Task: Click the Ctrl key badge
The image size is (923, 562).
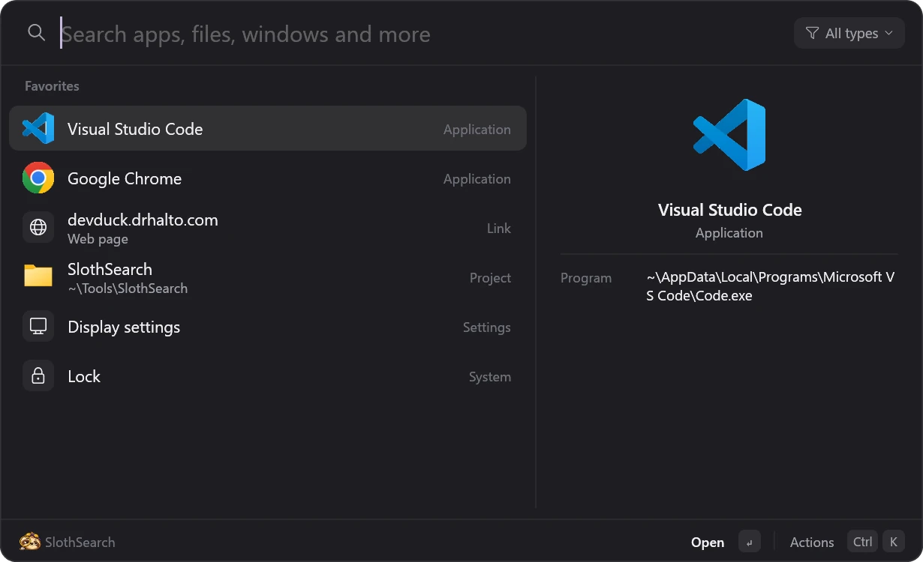Action: [863, 541]
